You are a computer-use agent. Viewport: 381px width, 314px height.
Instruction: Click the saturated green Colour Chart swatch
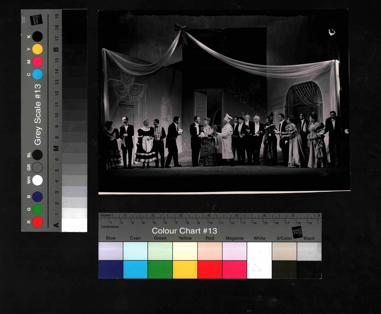click(x=160, y=269)
